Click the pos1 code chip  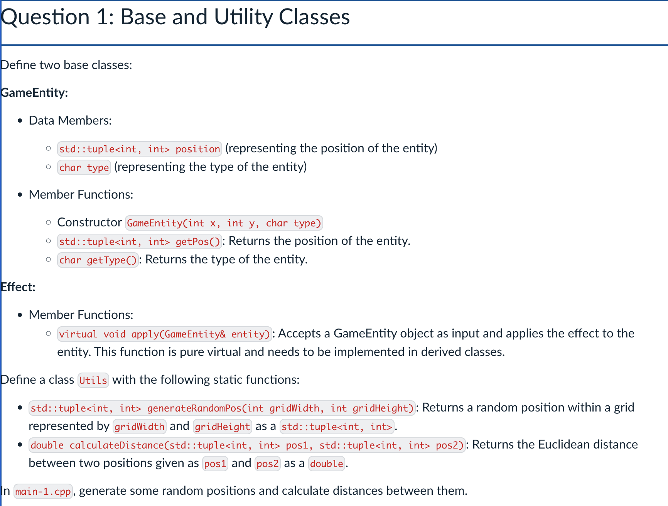point(215,463)
